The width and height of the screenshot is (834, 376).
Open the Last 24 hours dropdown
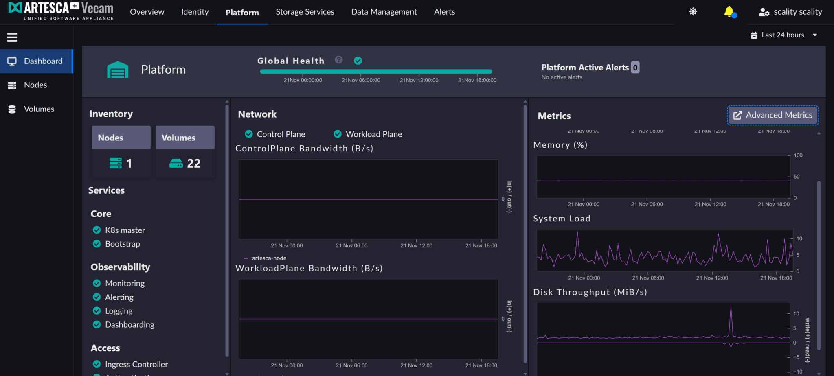(784, 35)
